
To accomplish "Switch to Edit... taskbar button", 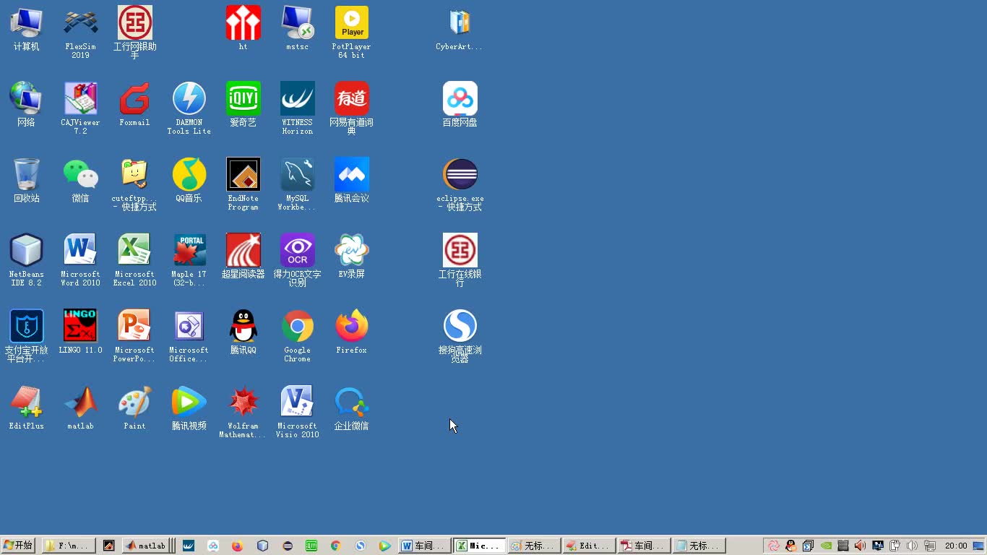I will pos(589,546).
